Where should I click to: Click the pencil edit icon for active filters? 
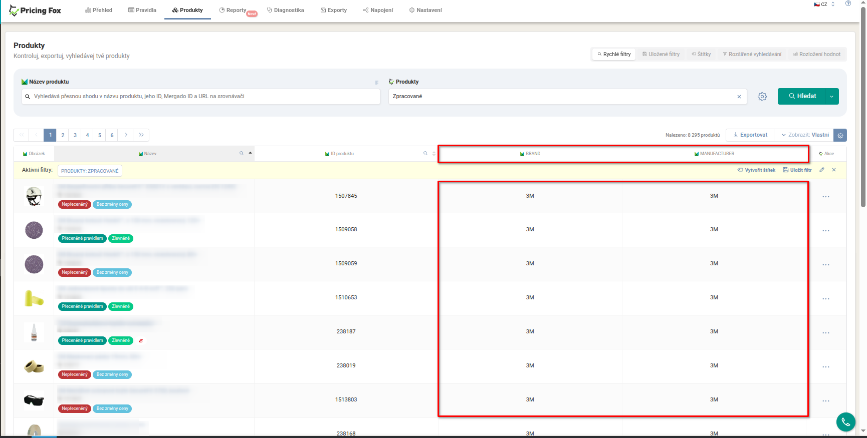click(x=822, y=170)
